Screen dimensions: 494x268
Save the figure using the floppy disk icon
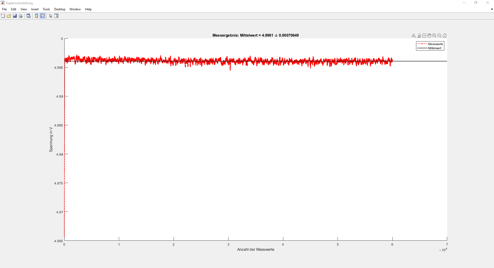click(x=15, y=16)
